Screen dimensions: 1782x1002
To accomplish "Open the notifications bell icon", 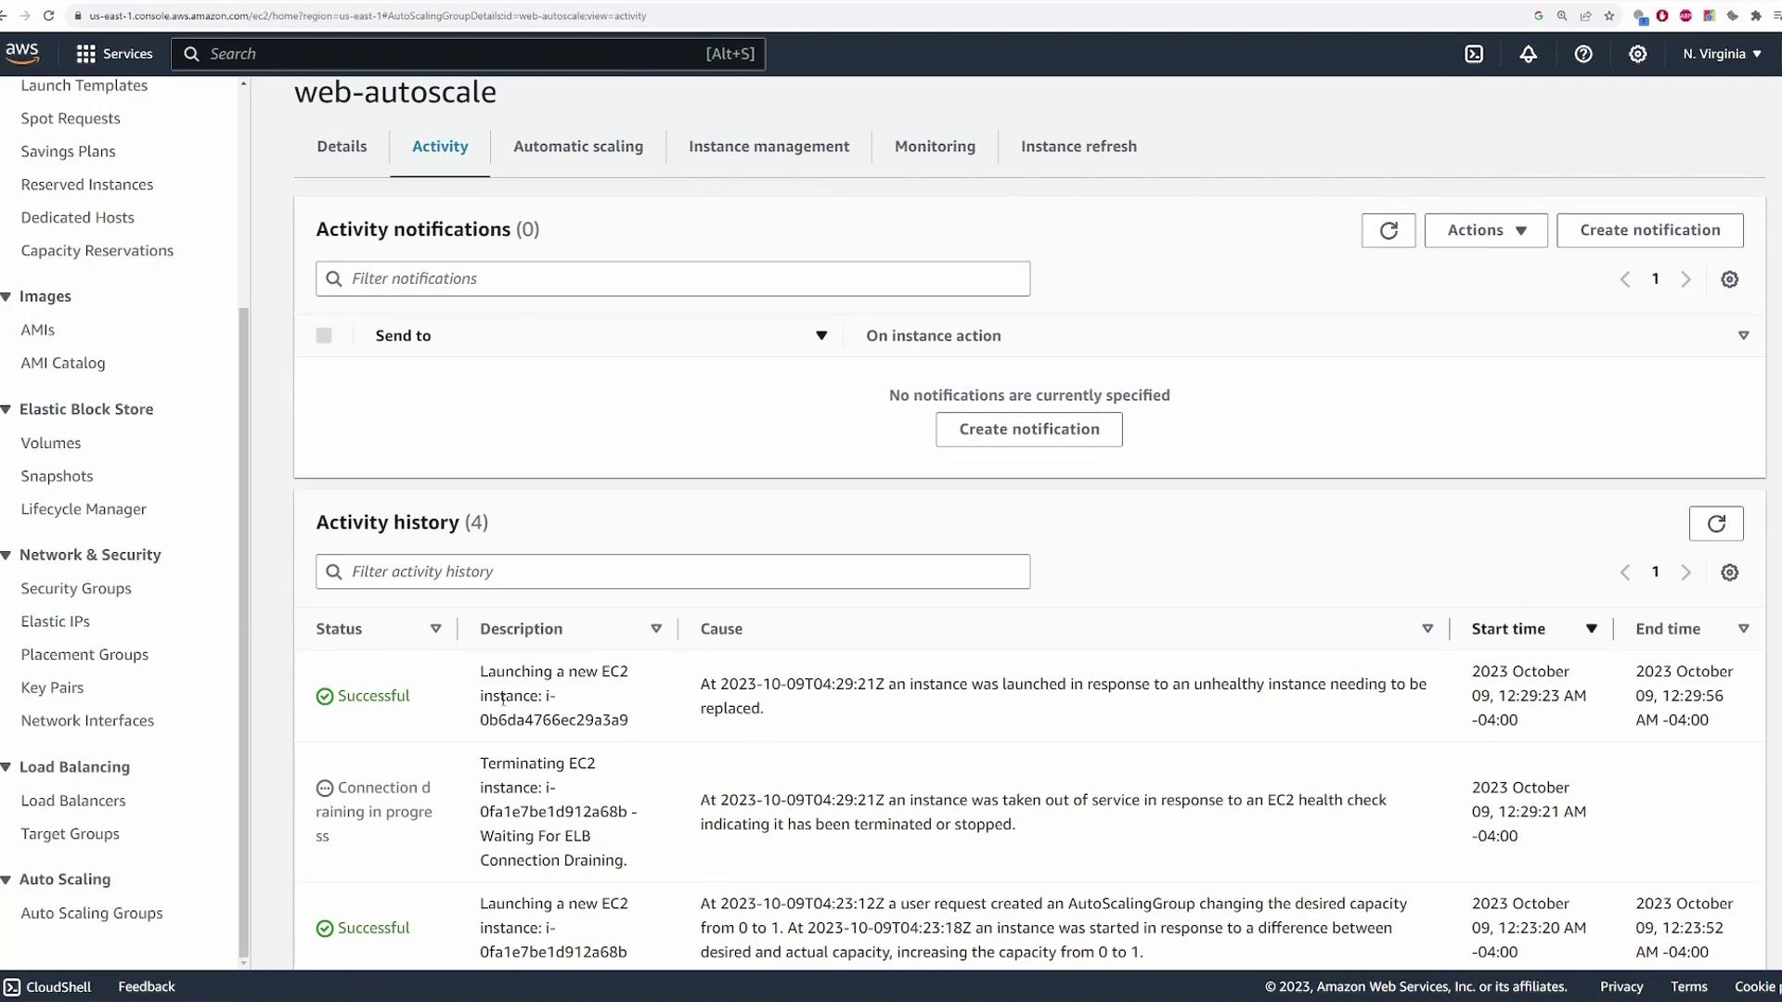I will (1528, 54).
